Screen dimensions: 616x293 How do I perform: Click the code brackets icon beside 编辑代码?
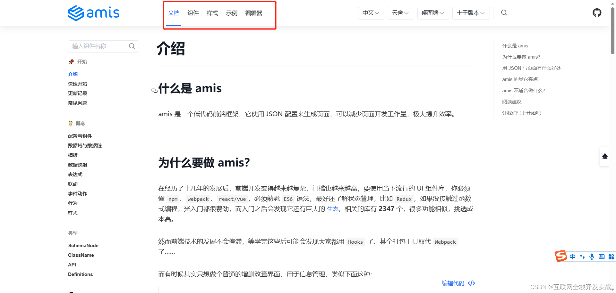[x=471, y=283]
